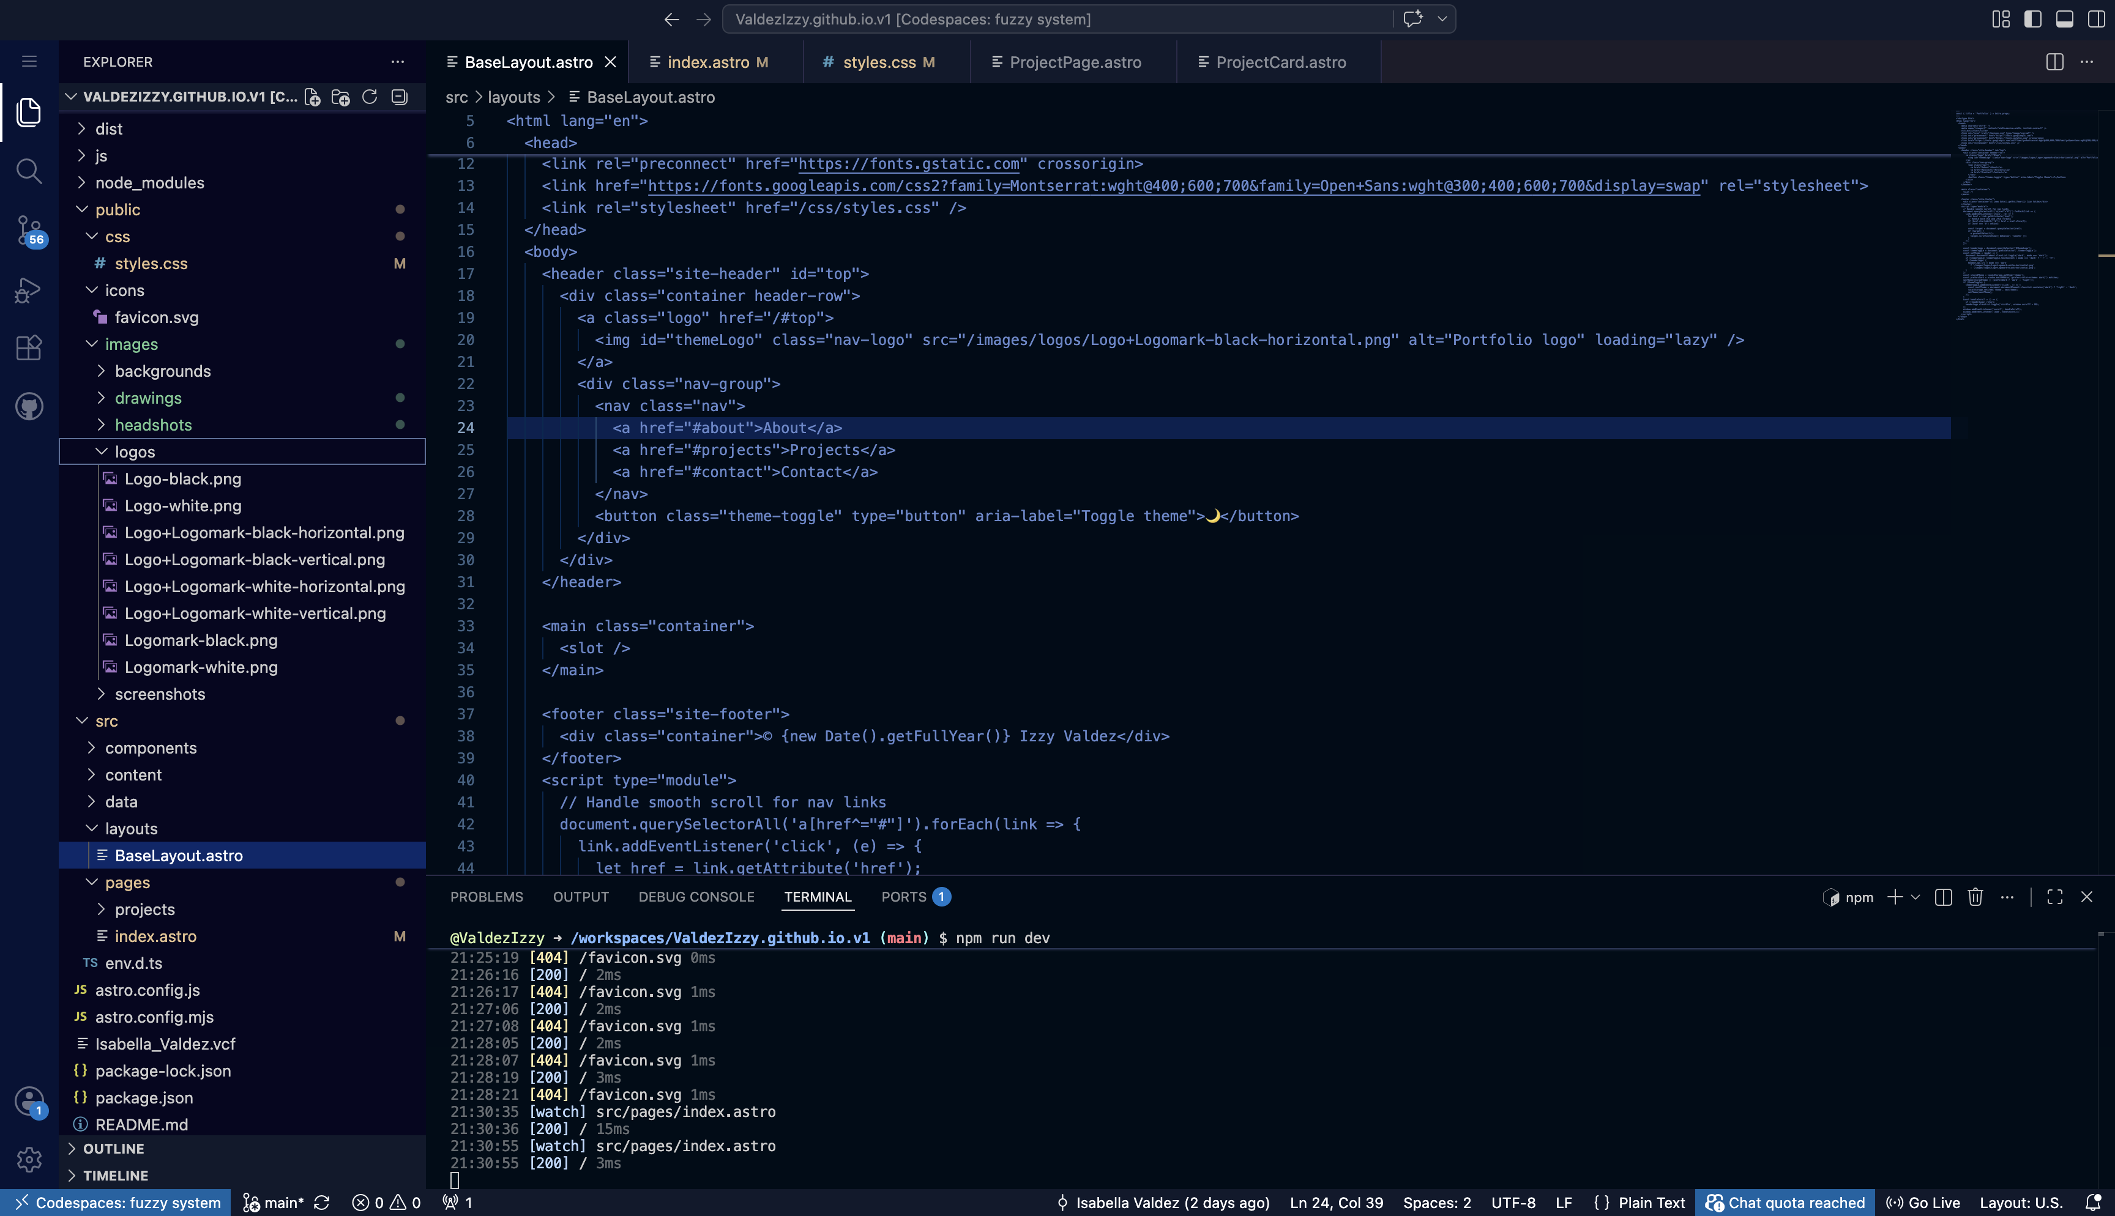This screenshot has height=1216, width=2115.
Task: Open new terminal profile dropdown arrow
Action: coord(1915,897)
